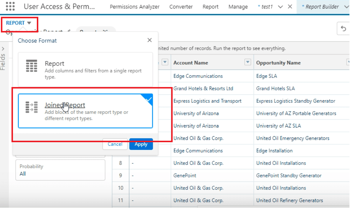Open Account Name column dropdown
Viewport: 350px width, 213px height.
[248, 62]
